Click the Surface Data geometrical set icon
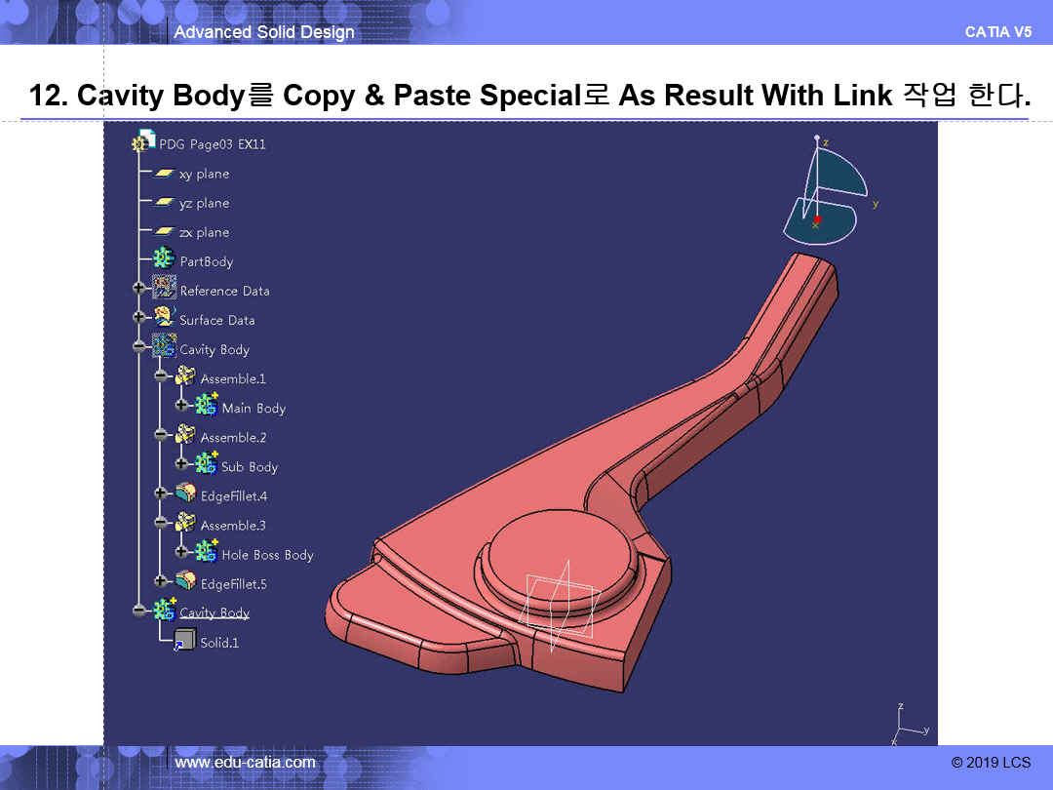 [x=164, y=318]
